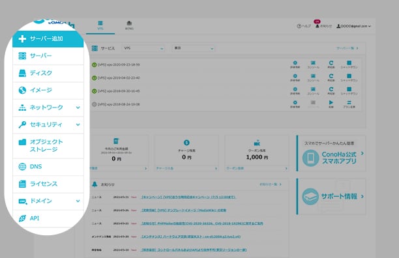Image resolution: width=399 pixels, height=258 pixels.
Task: Open the サービス VPS dropdown
Action: tap(143, 48)
